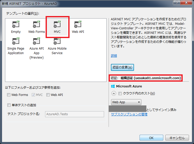The width and height of the screenshot is (194, 144).
Task: Close the 新規 ASP.NET プロジェクト dialog
Action: pyautogui.click(x=186, y=2)
